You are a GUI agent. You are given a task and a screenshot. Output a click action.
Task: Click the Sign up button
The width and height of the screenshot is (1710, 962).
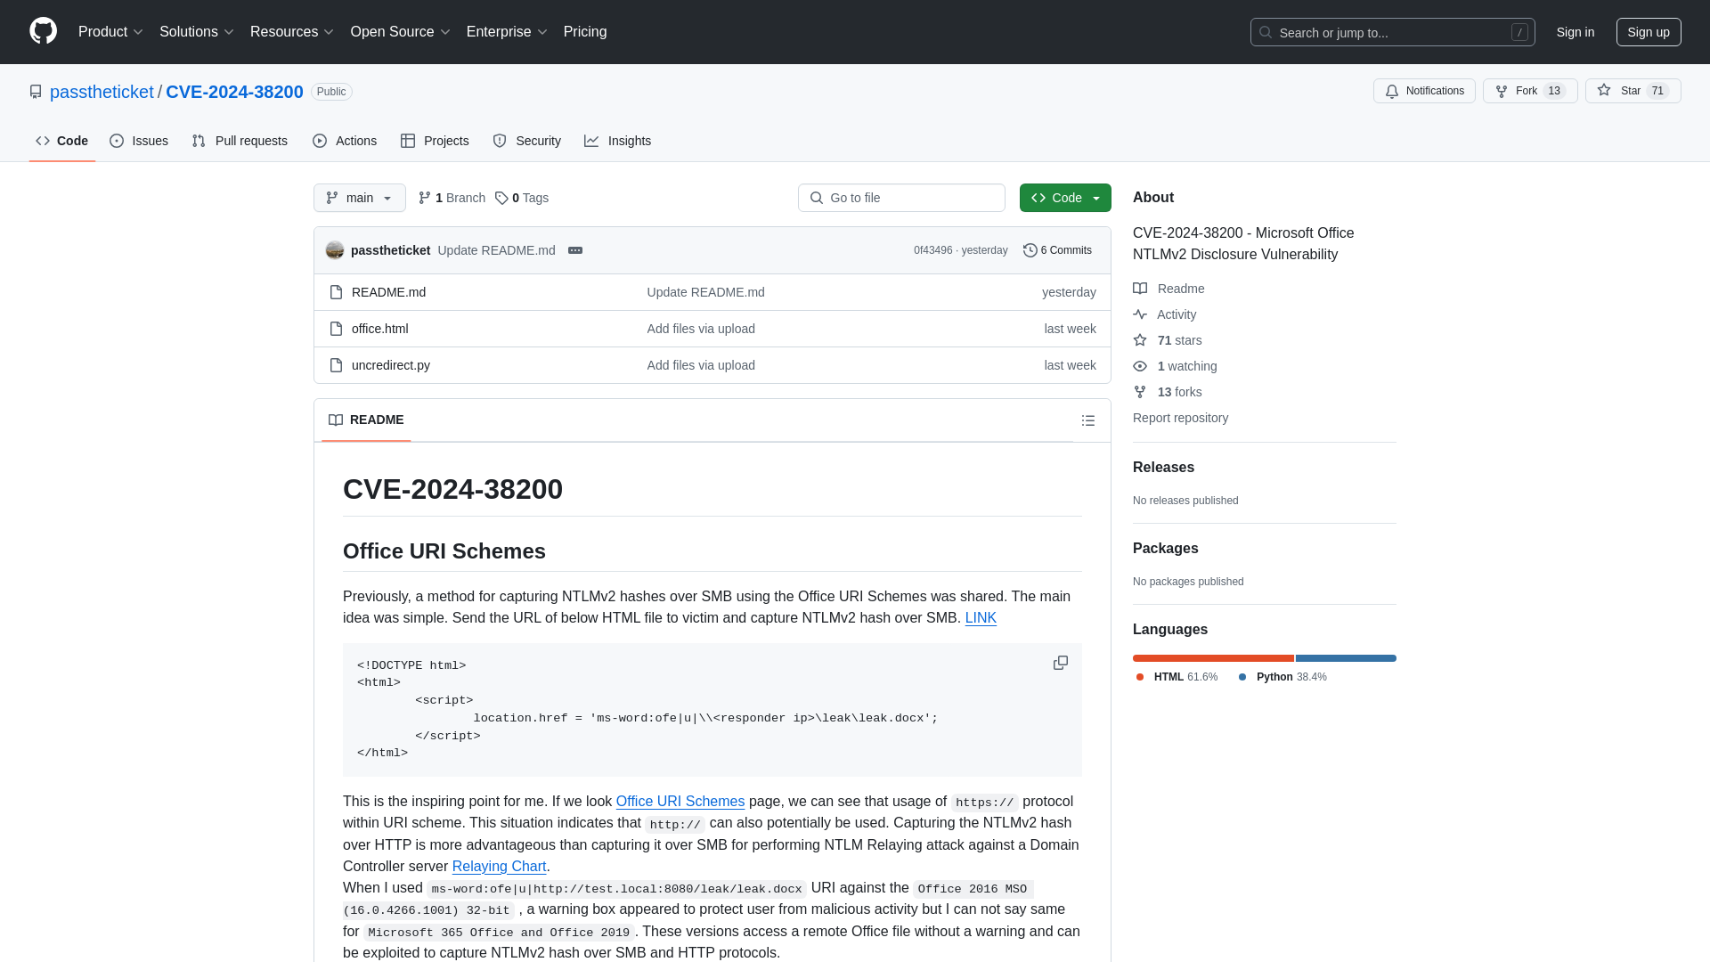[1649, 32]
